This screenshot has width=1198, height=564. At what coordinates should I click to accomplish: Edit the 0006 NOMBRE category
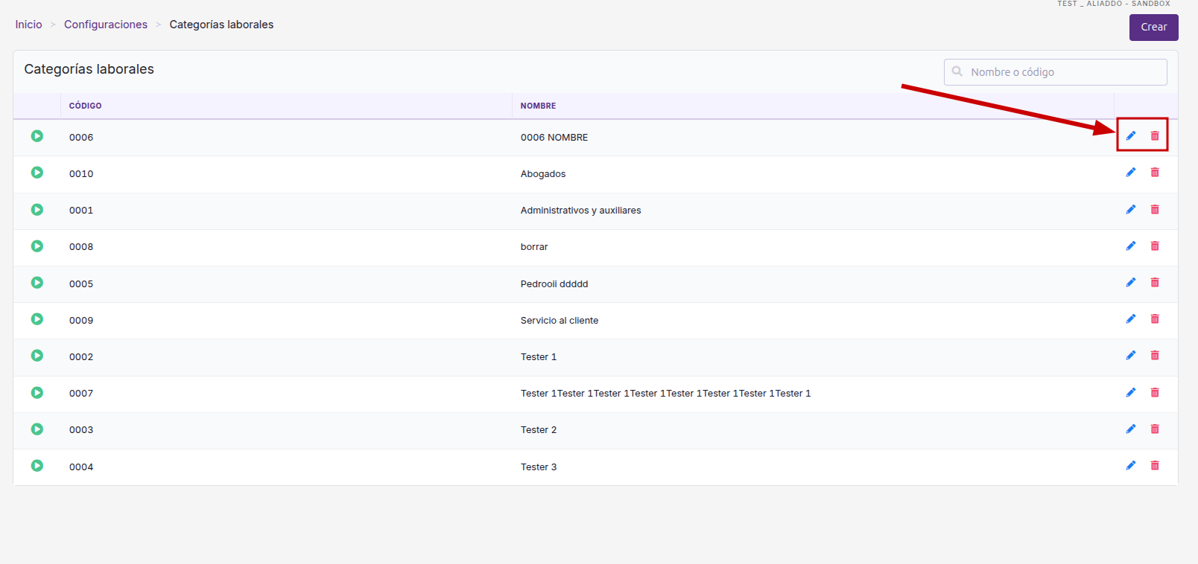1131,135
